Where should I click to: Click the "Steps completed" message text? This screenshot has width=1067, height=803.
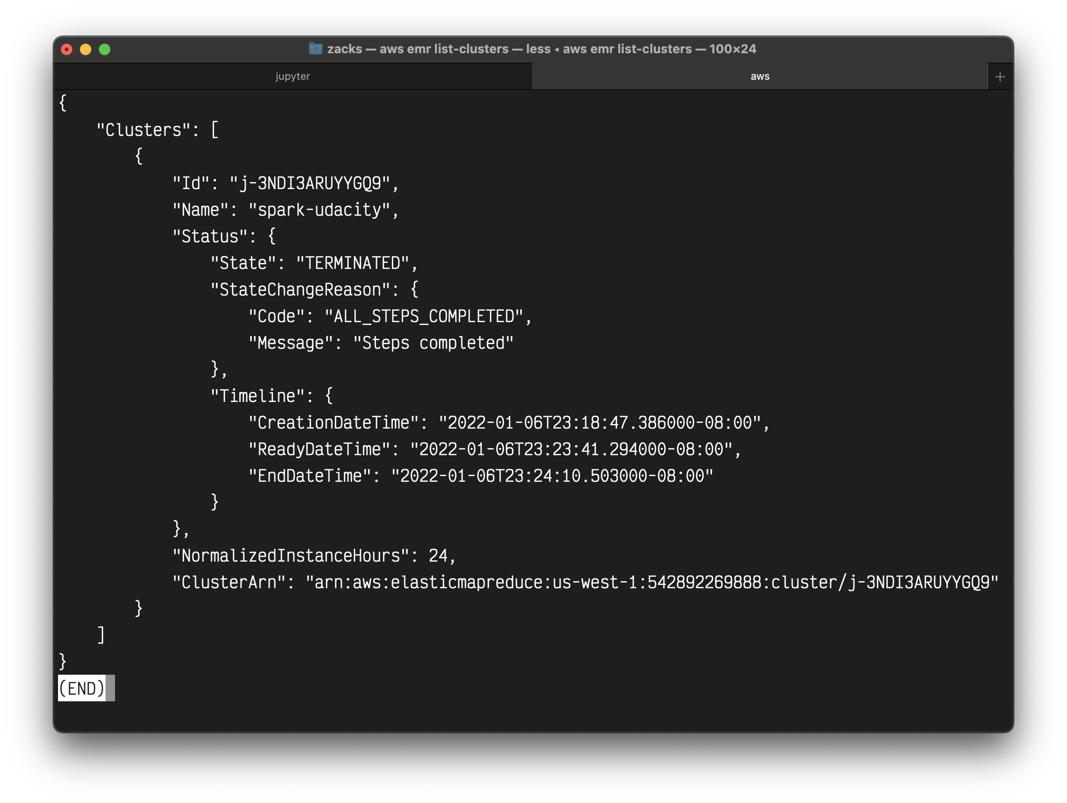point(433,343)
